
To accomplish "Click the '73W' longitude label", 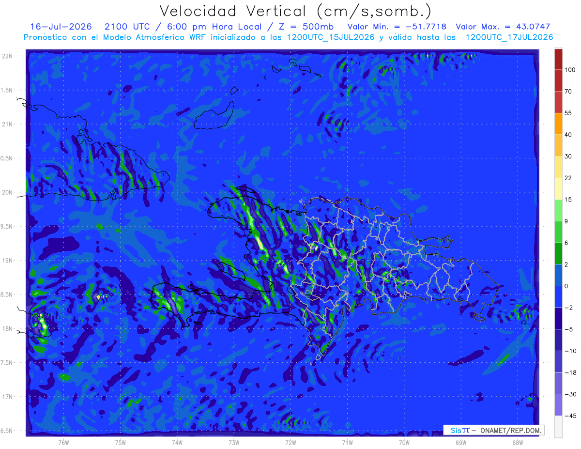I will pos(234,443).
